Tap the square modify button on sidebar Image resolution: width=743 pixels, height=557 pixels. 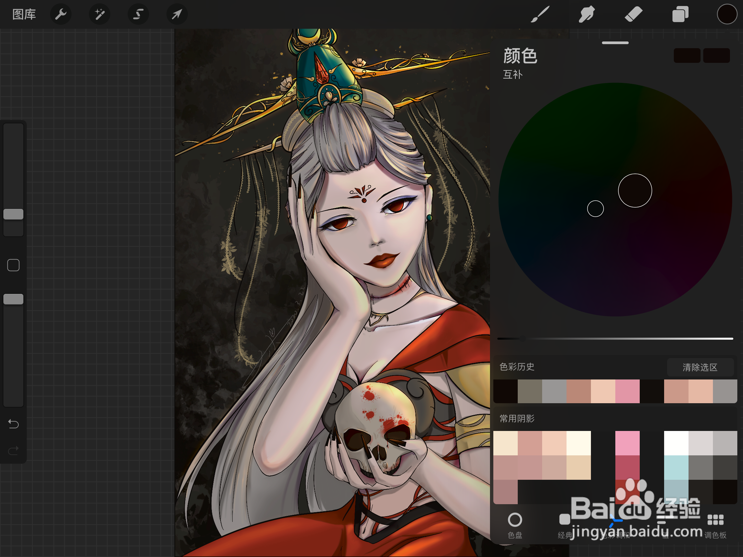(13, 265)
